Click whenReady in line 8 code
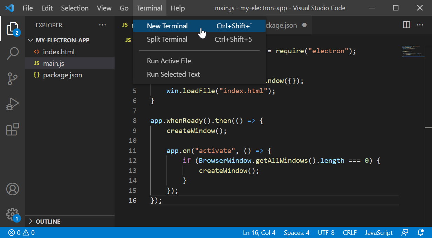The width and height of the screenshot is (432, 238). [x=184, y=121]
